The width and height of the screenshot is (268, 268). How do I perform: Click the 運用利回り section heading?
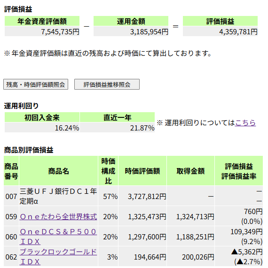coord(22,106)
